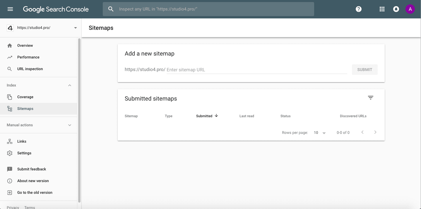The width and height of the screenshot is (421, 209).
Task: Focus the Enter sitemap URL field
Action: click(257, 70)
